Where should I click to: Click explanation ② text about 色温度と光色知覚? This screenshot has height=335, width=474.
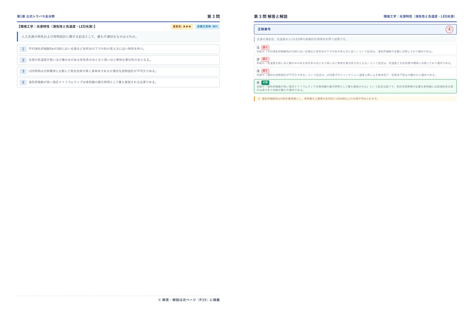(355, 63)
